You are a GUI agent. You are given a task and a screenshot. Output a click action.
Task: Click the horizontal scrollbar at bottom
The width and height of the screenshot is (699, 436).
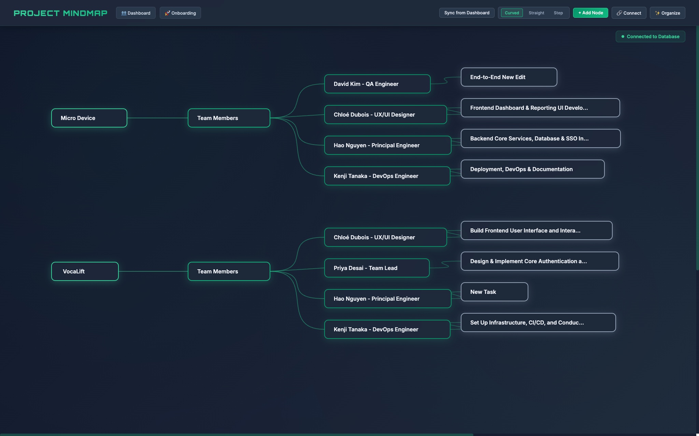coord(236,435)
